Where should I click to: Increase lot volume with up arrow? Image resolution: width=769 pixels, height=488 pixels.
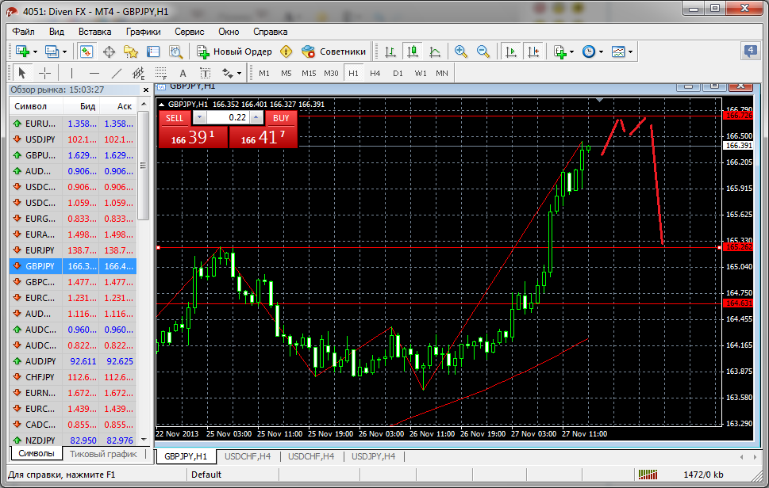(256, 117)
